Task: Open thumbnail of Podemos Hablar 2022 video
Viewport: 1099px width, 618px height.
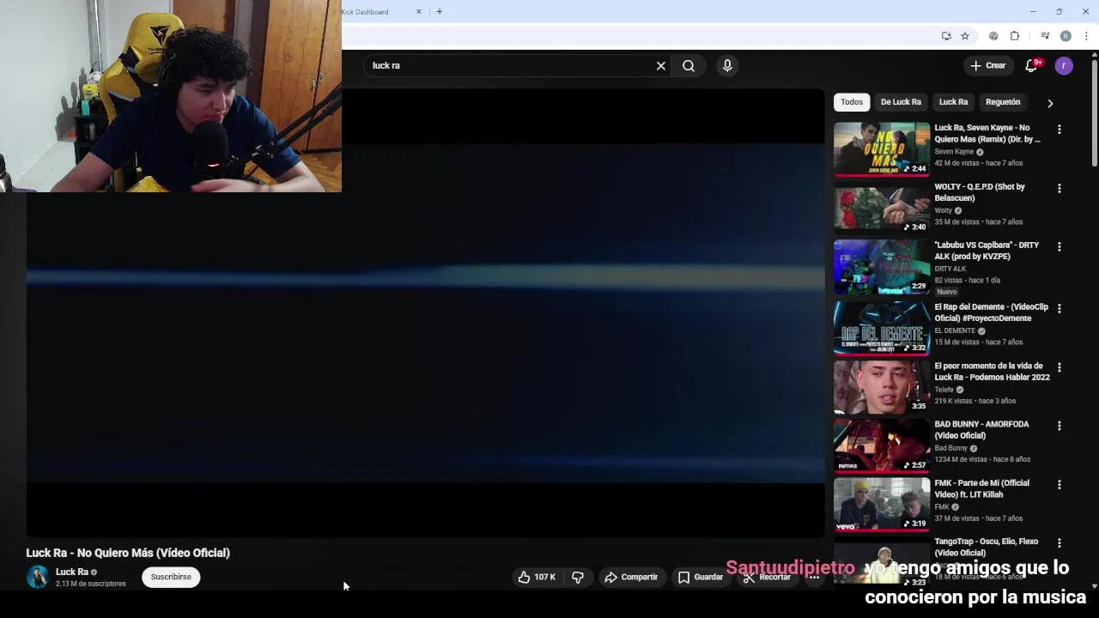Action: pos(882,387)
